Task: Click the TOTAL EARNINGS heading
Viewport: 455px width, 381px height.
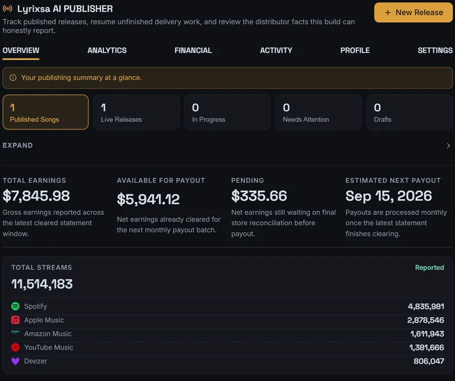Action: pyautogui.click(x=34, y=180)
